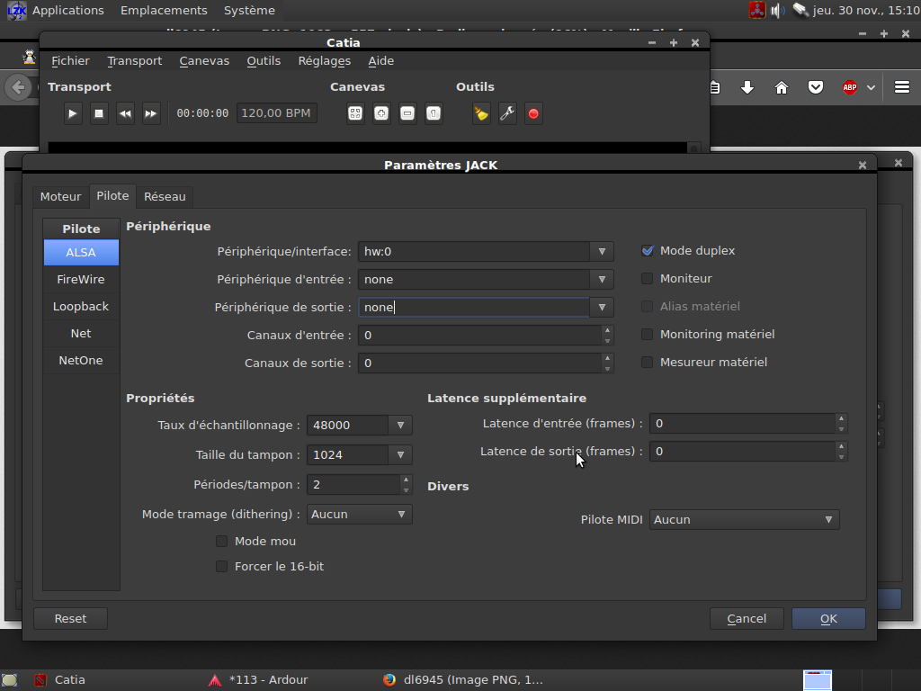Click the red record icon in Outils
This screenshot has height=691, width=921.
tap(533, 113)
